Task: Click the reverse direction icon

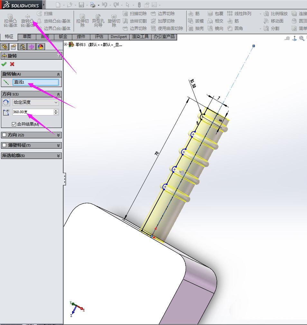Action: click(x=6, y=102)
